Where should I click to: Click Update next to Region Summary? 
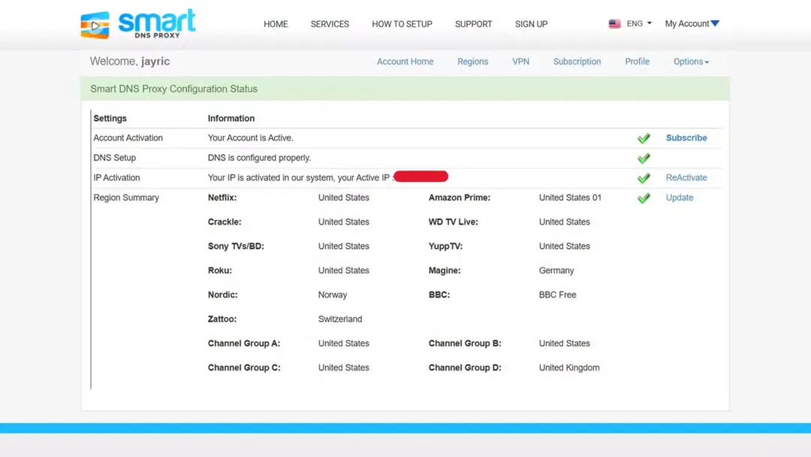click(x=679, y=198)
